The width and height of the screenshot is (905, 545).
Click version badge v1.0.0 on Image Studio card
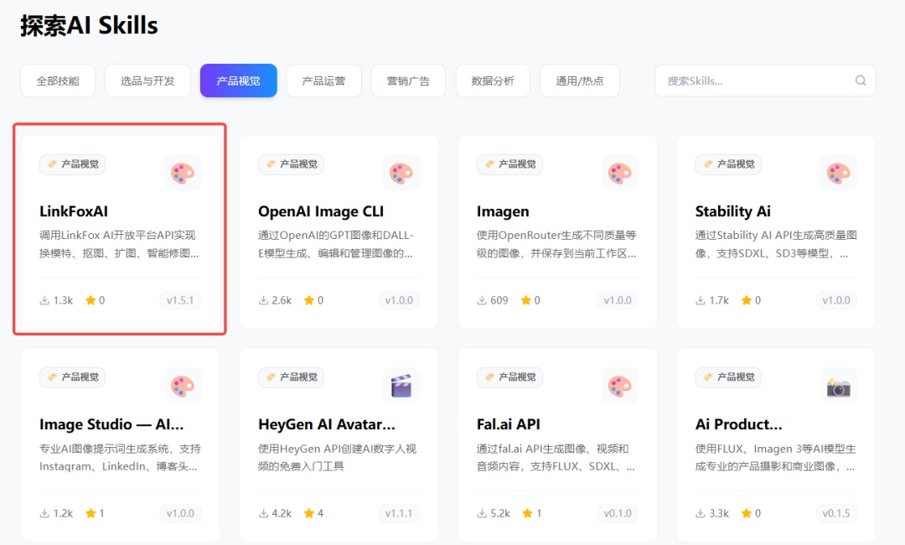click(x=180, y=513)
